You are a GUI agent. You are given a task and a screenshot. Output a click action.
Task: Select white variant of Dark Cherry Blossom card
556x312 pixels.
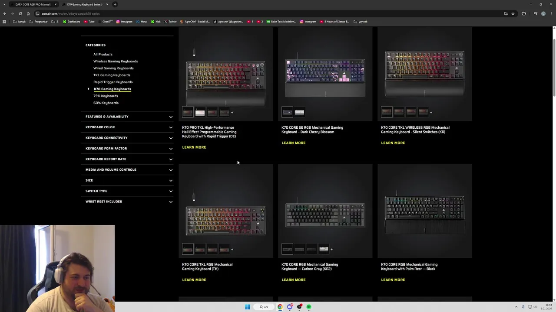[x=299, y=113]
